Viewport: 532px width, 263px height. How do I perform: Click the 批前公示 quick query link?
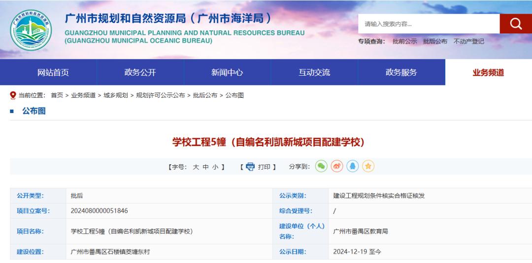[x=404, y=41]
